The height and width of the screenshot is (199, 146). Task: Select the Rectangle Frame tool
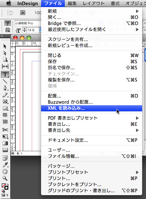5,101
